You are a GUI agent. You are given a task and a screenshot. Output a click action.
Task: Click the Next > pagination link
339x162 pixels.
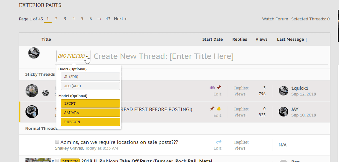(x=120, y=19)
